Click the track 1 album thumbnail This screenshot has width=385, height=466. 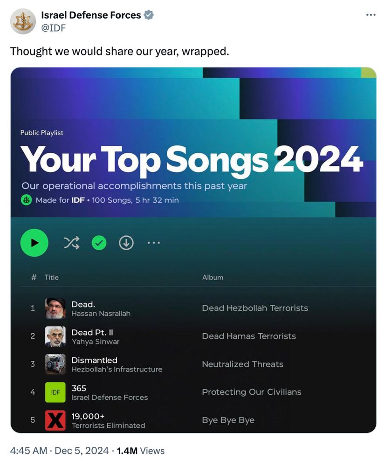[x=55, y=308]
